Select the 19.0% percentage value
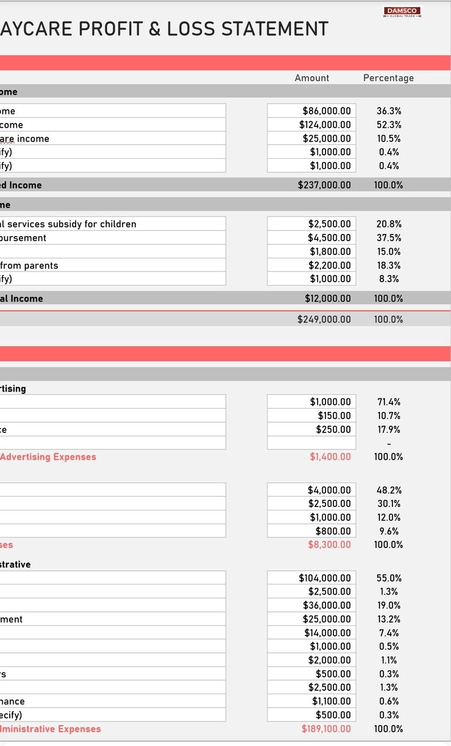 [389, 605]
